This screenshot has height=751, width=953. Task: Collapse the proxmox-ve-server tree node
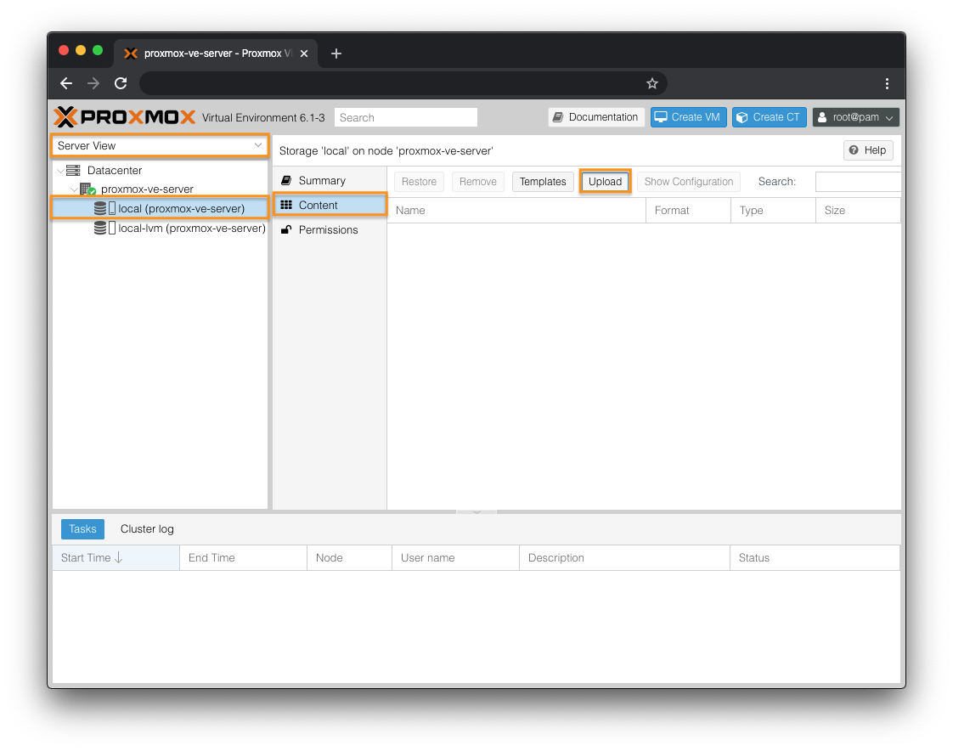[x=74, y=189]
